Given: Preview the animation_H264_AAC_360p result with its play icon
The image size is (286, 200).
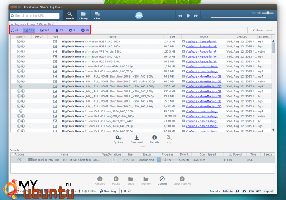Looking at the screenshot, I should click(x=19, y=42).
